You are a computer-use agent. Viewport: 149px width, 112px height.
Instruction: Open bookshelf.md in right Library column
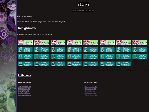click(x=91, y=93)
